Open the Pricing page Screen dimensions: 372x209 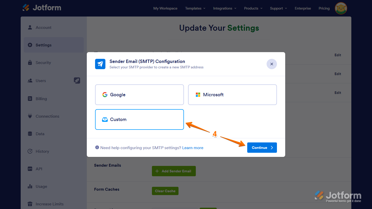pos(324,8)
